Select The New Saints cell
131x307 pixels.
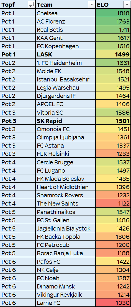pos(66,203)
